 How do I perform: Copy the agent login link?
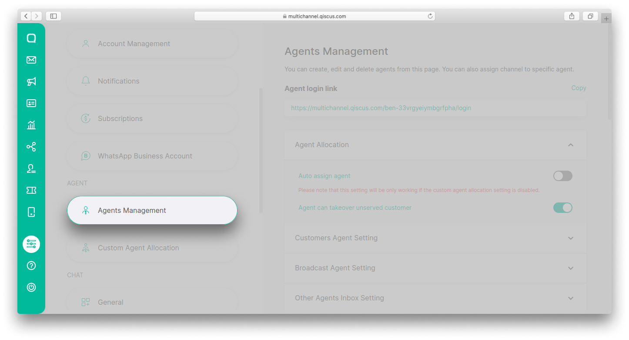click(x=579, y=88)
